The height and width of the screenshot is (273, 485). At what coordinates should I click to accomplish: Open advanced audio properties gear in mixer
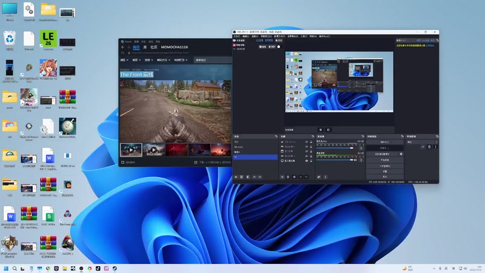[x=319, y=177]
